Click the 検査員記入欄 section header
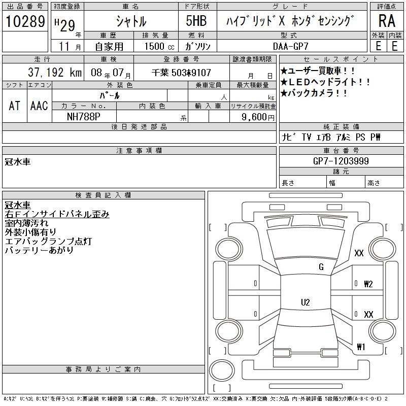Viewport: 406px width, 406px height. click(x=104, y=195)
